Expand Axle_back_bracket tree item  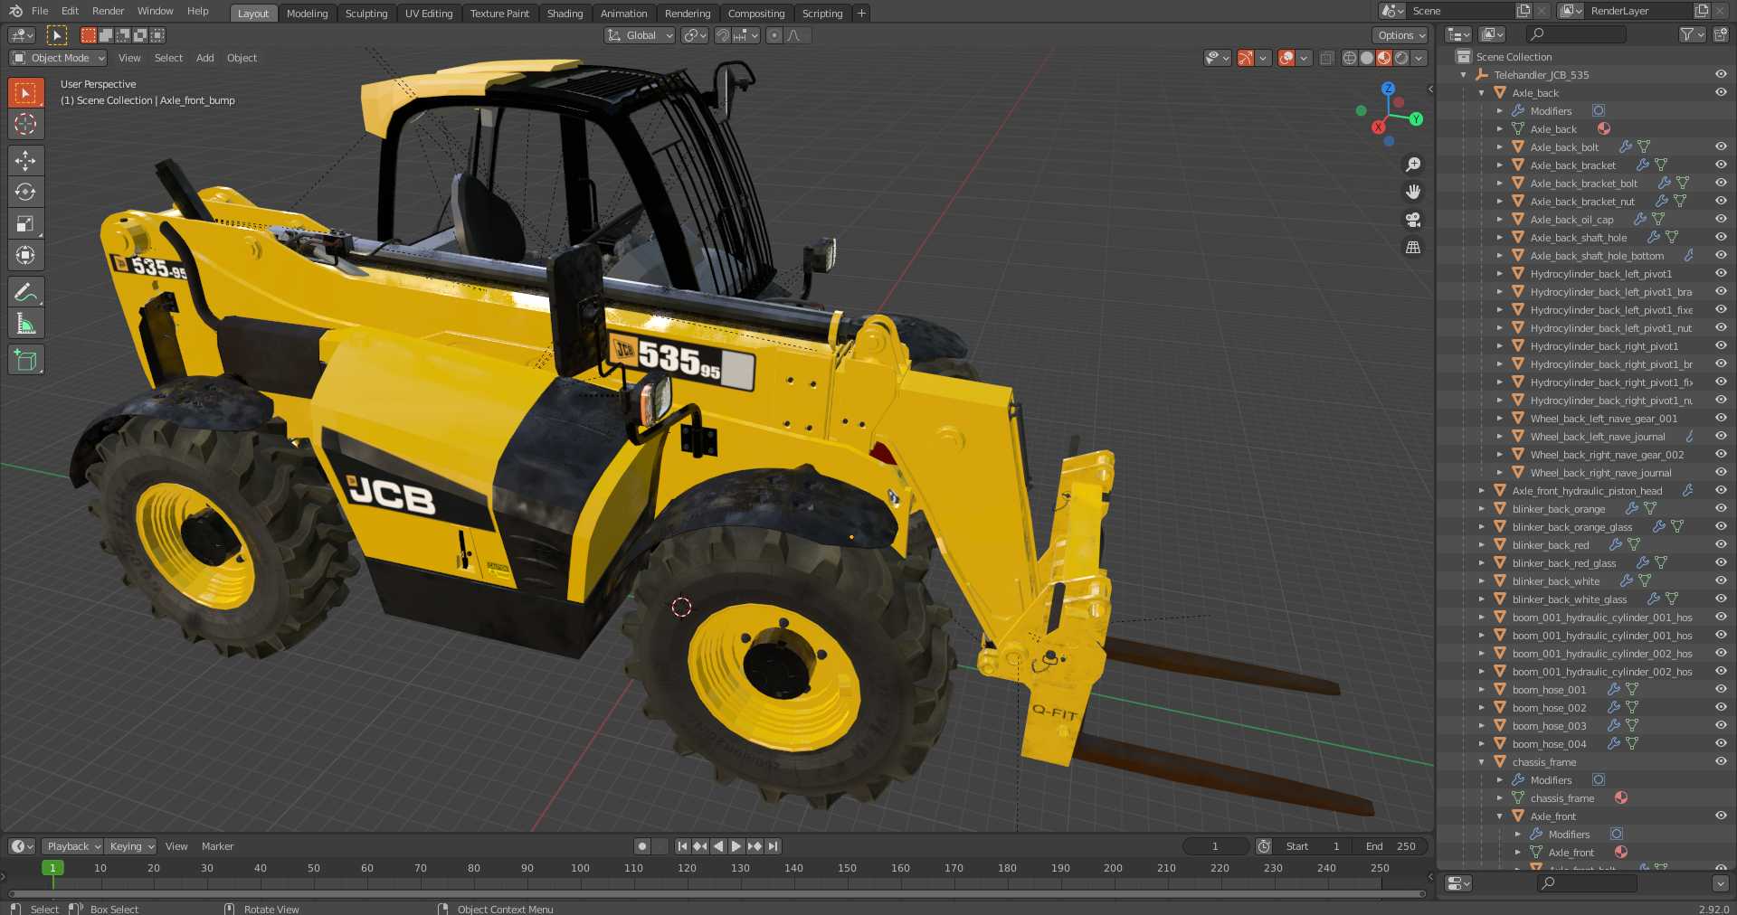(1499, 165)
